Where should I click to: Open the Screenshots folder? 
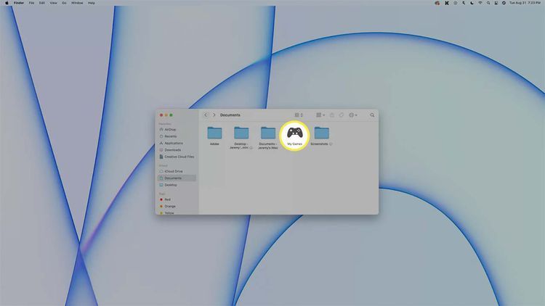click(x=321, y=133)
